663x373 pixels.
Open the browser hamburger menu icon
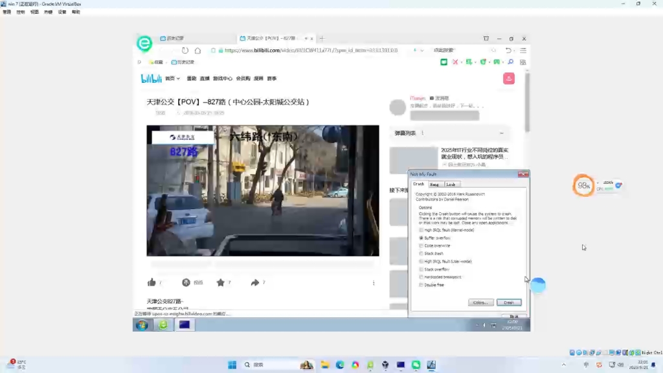(523, 51)
